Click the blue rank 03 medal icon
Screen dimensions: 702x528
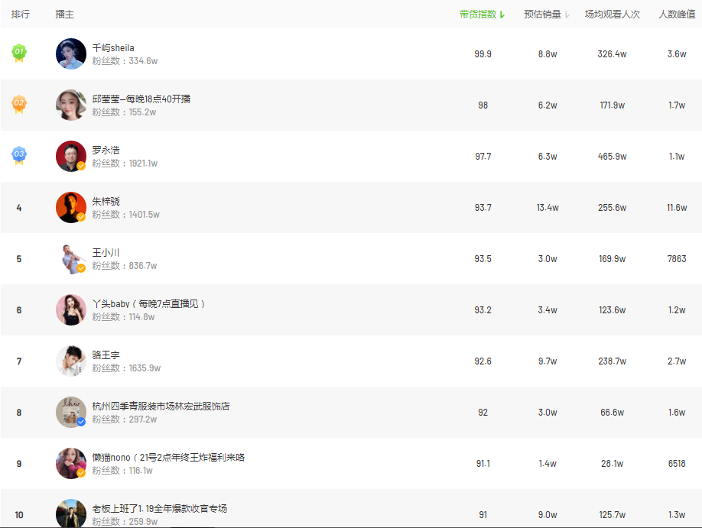[19, 155]
